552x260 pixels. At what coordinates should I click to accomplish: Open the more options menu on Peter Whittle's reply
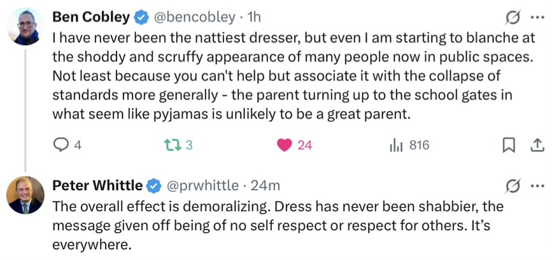click(537, 186)
